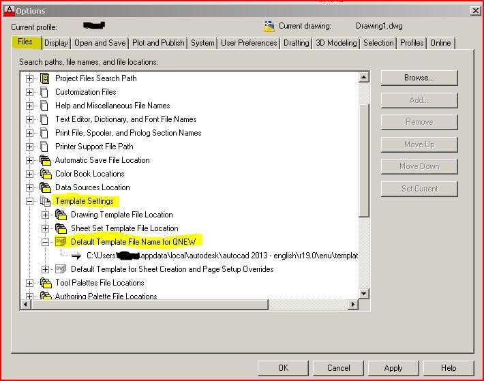Click the arrow icon beside the template path
This screenshot has height=381, width=484.
[76, 256]
